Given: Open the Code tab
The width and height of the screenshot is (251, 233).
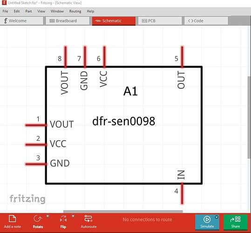Looking at the screenshot, I should click(x=206, y=21).
